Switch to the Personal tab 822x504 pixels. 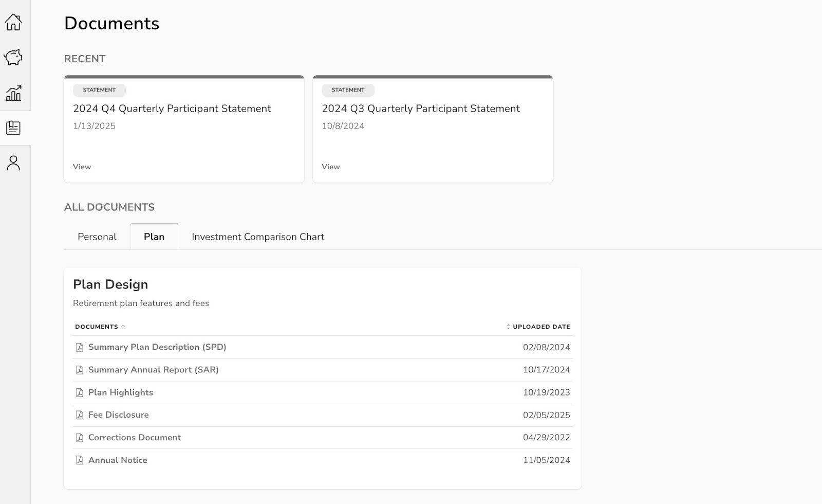(97, 237)
